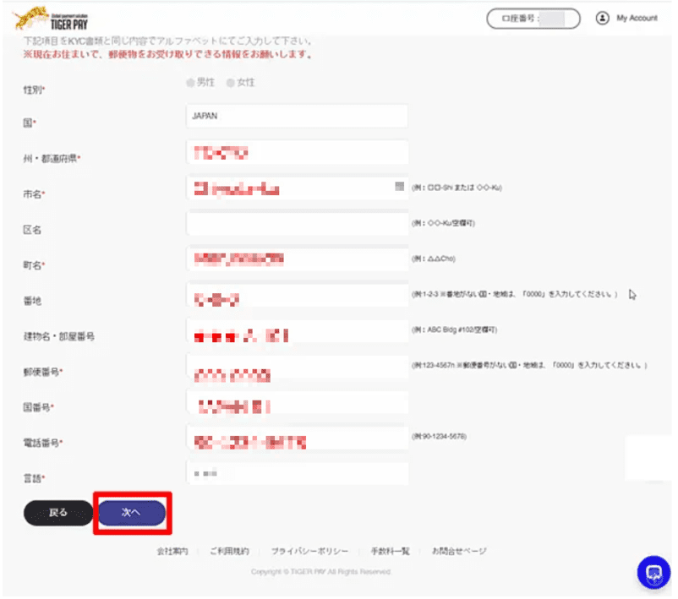The width and height of the screenshot is (678, 599).
Task: Open the プライバシーポリシー footer link
Action: [x=309, y=551]
